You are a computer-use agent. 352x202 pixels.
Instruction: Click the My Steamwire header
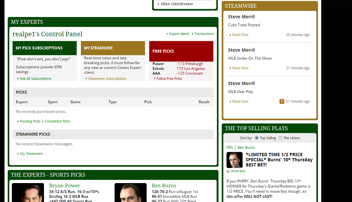(x=113, y=48)
